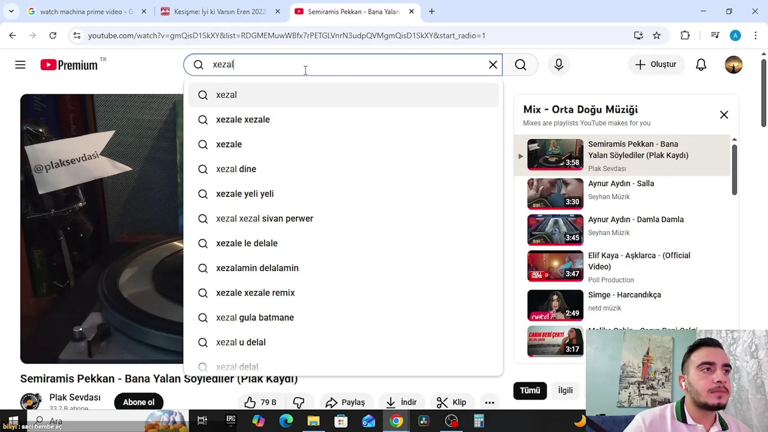
Task: Close the watch machina prime video tab
Action: click(x=143, y=11)
